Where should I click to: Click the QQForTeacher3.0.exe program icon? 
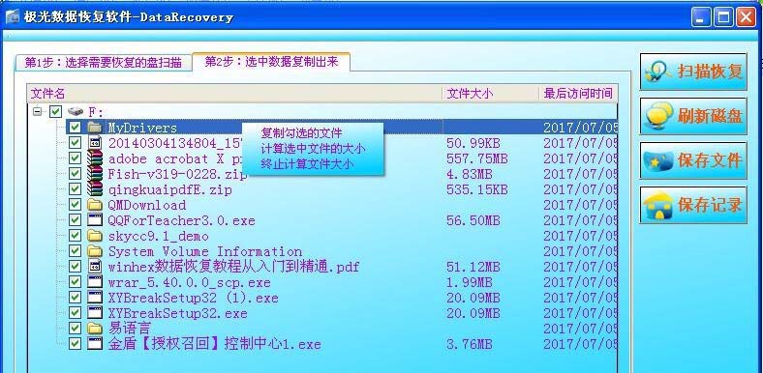94,220
